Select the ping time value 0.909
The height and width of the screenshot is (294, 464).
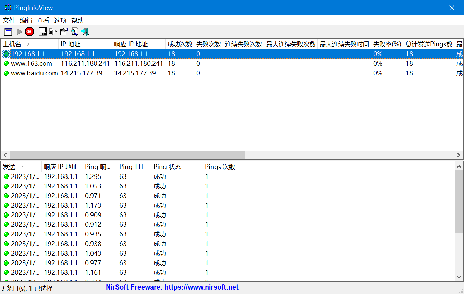93,215
